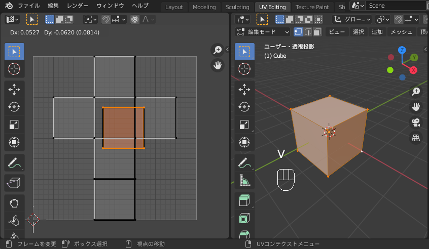This screenshot has height=249, width=429.
Task: Open the ファイル menu
Action: click(x=29, y=6)
